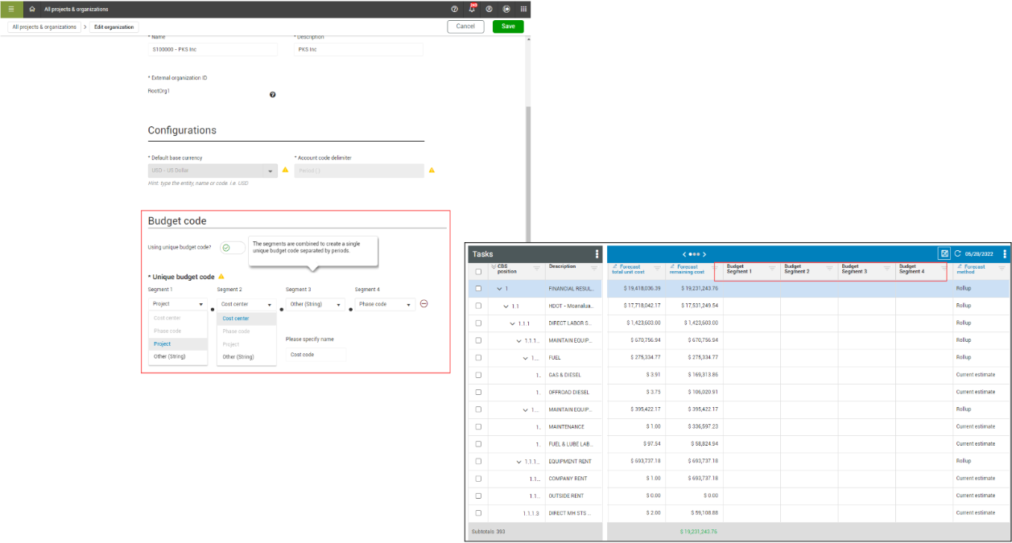Image resolution: width=1012 pixels, height=543 pixels.
Task: Click All projects & organizations breadcrumb
Action: click(44, 27)
